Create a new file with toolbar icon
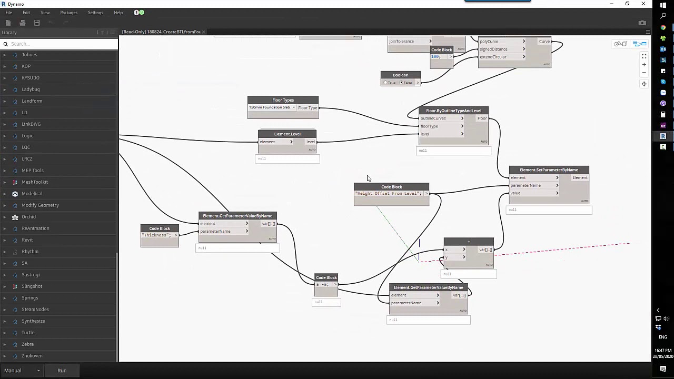 tap(8, 23)
